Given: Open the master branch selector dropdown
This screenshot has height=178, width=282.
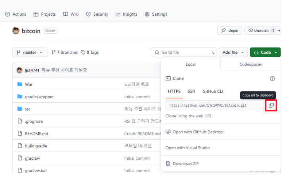Looking at the screenshot, I should pyautogui.click(x=30, y=52).
